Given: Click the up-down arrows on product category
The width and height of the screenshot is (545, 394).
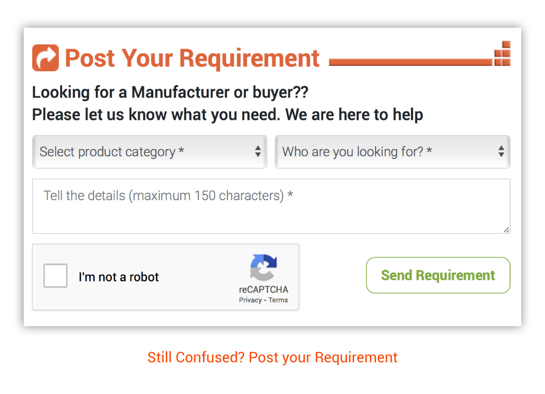Looking at the screenshot, I should click(x=258, y=151).
